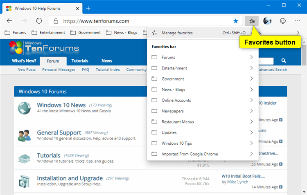This screenshot has width=307, height=195.
Task: Click Installation and Upgrade disc icon
Action: coord(24,182)
